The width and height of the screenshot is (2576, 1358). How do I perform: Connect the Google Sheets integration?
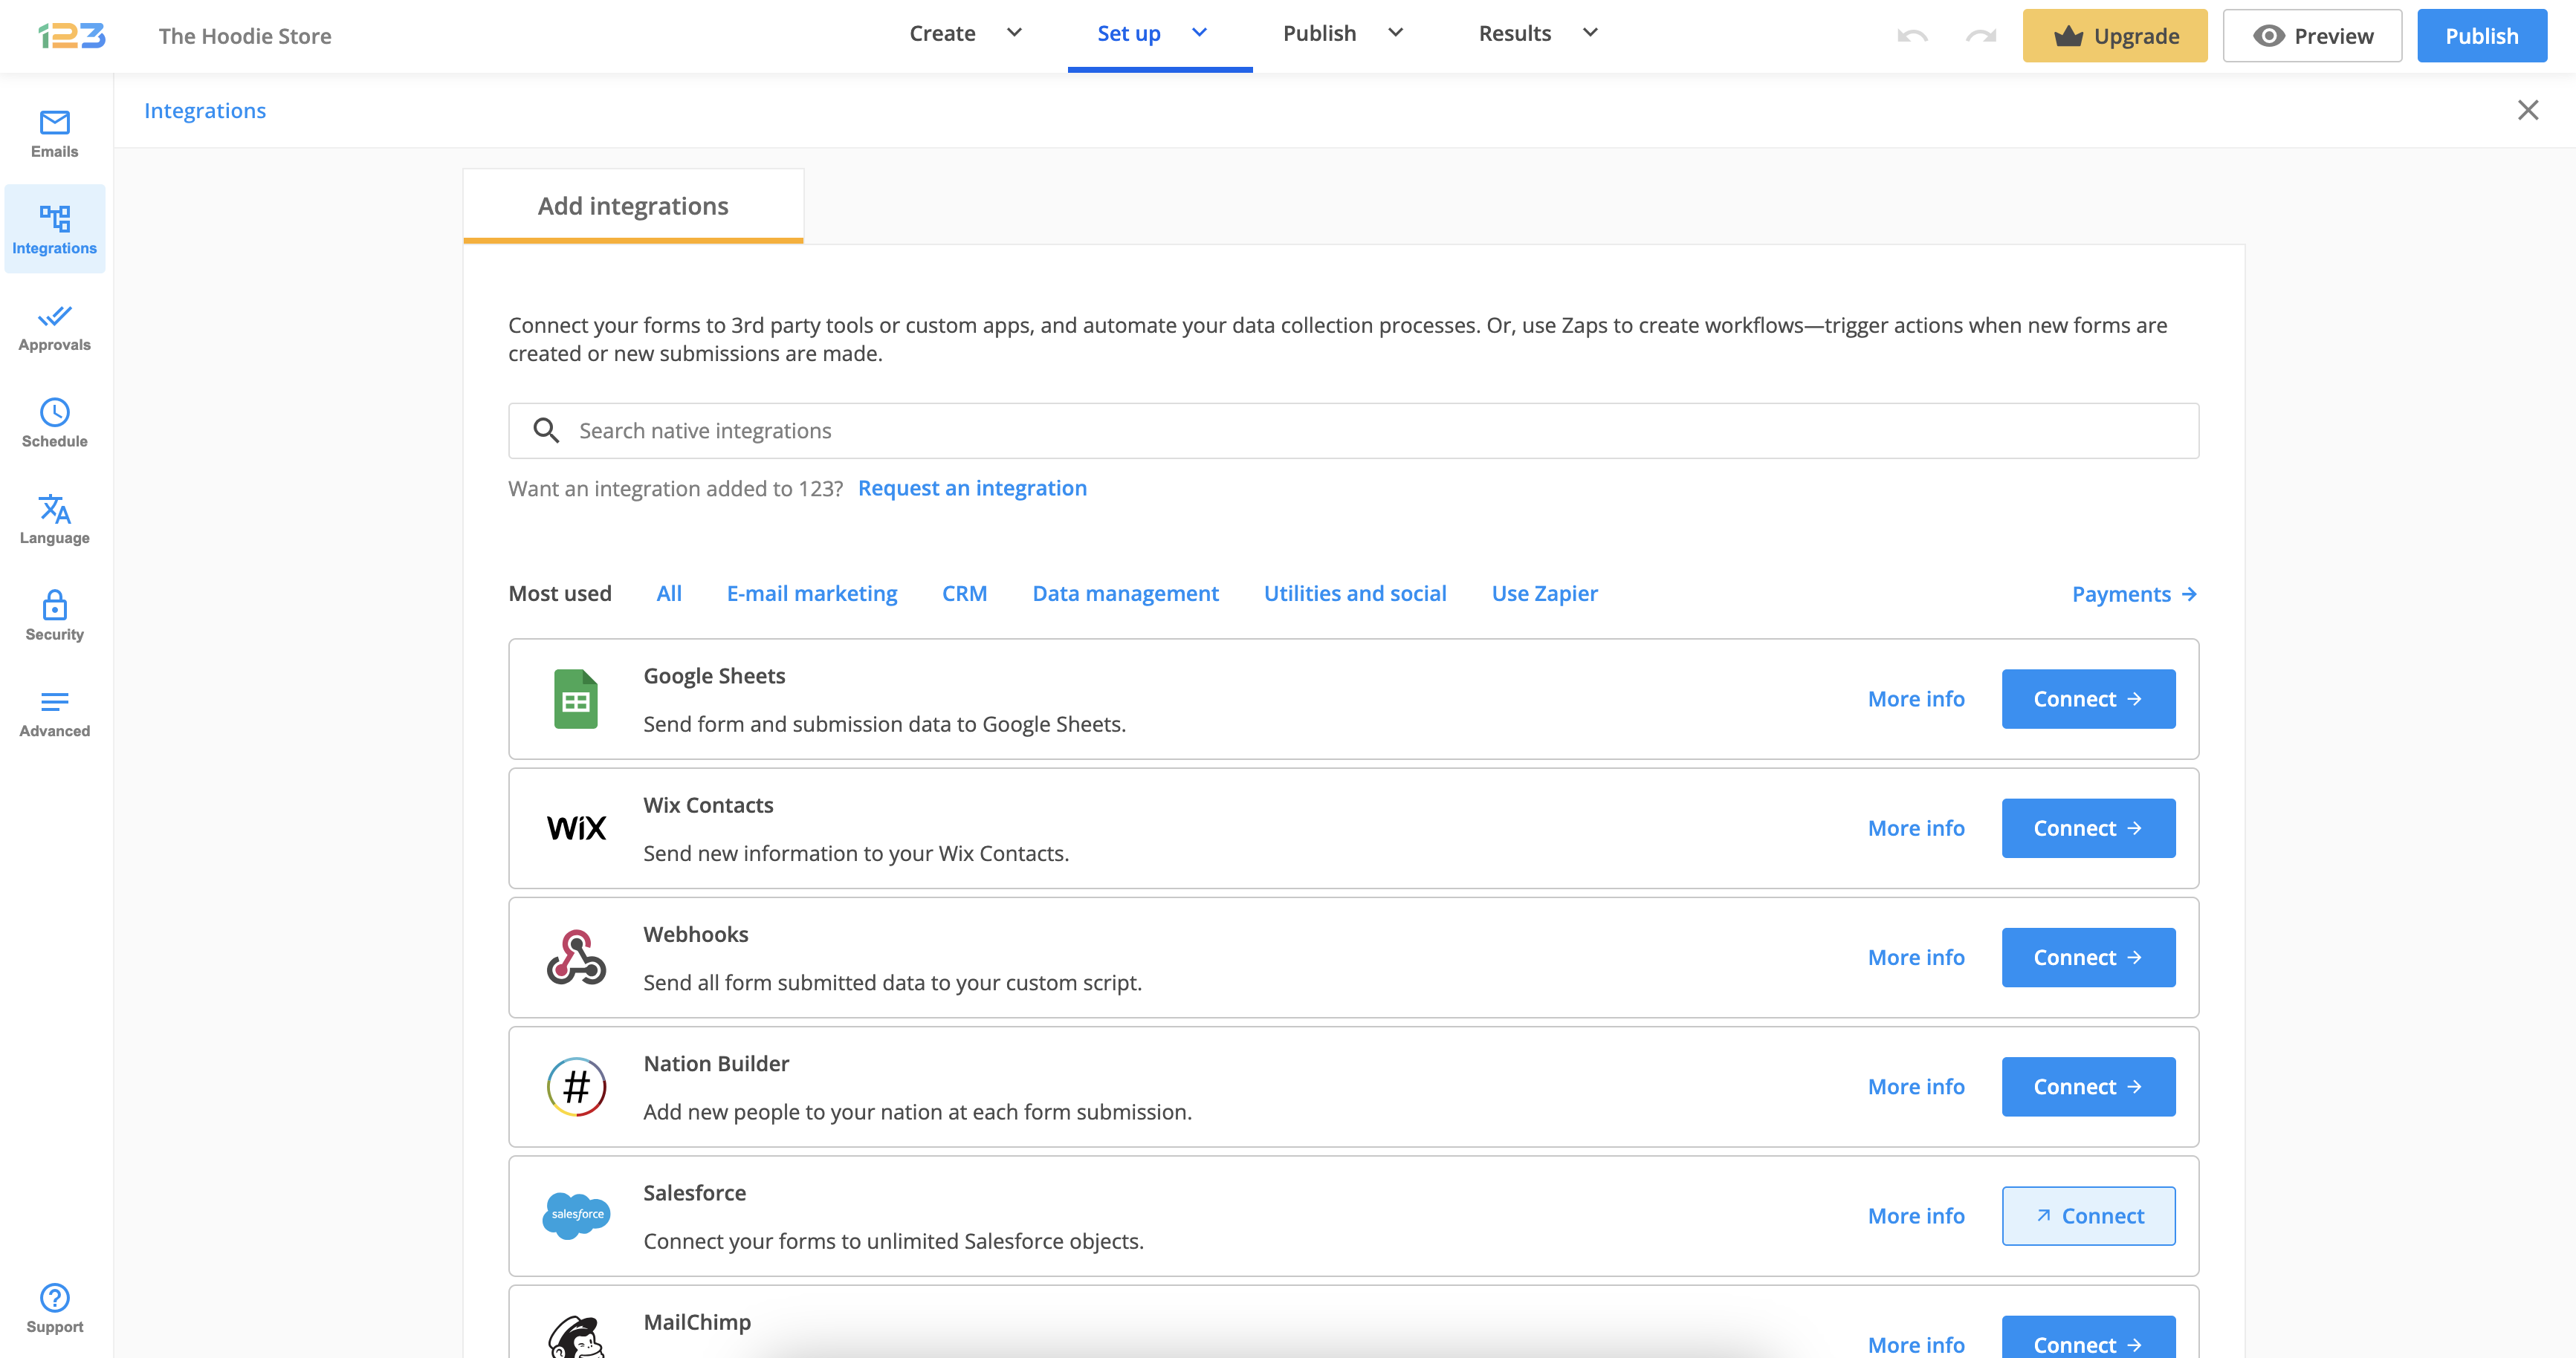[x=2087, y=698]
